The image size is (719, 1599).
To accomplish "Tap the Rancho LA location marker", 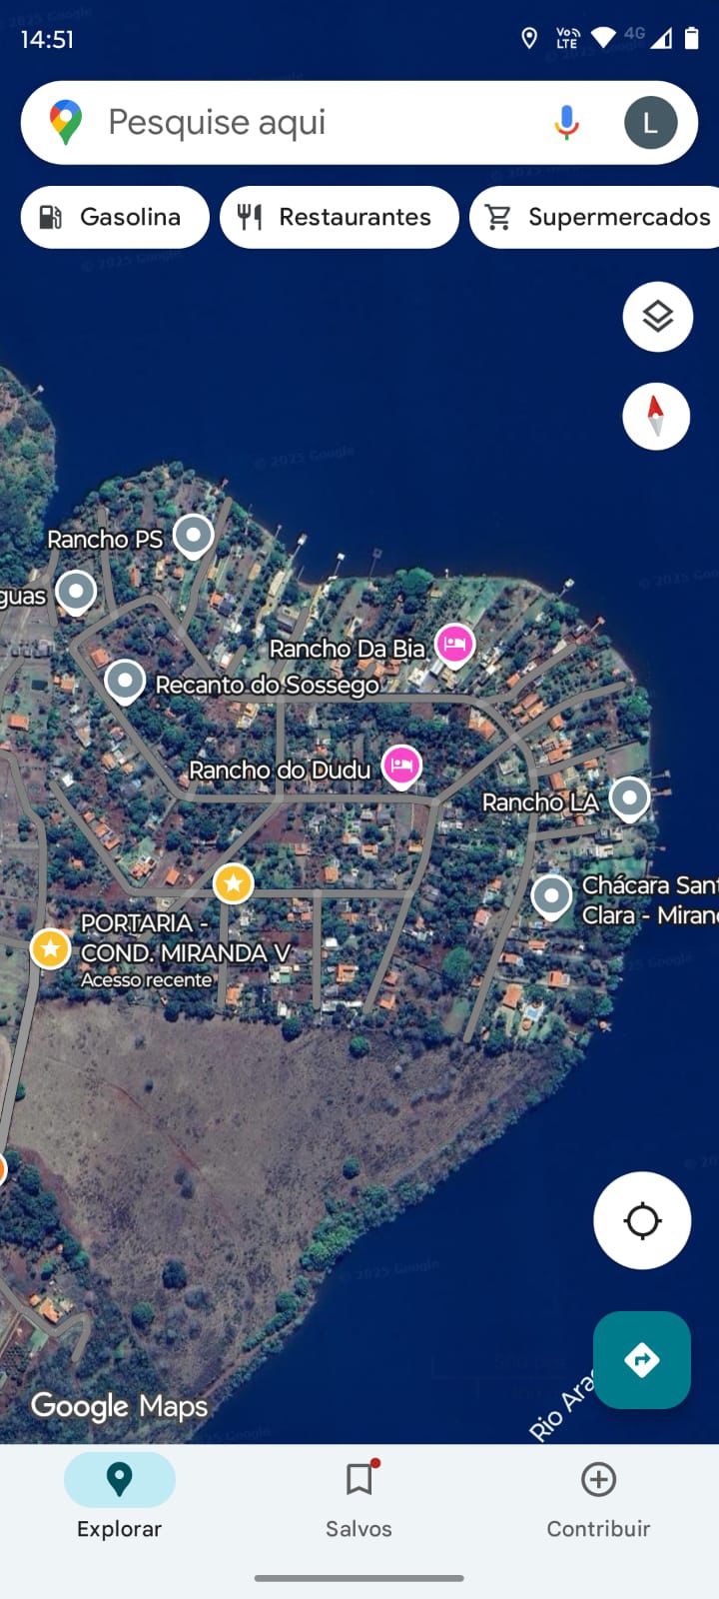I will click(x=629, y=799).
